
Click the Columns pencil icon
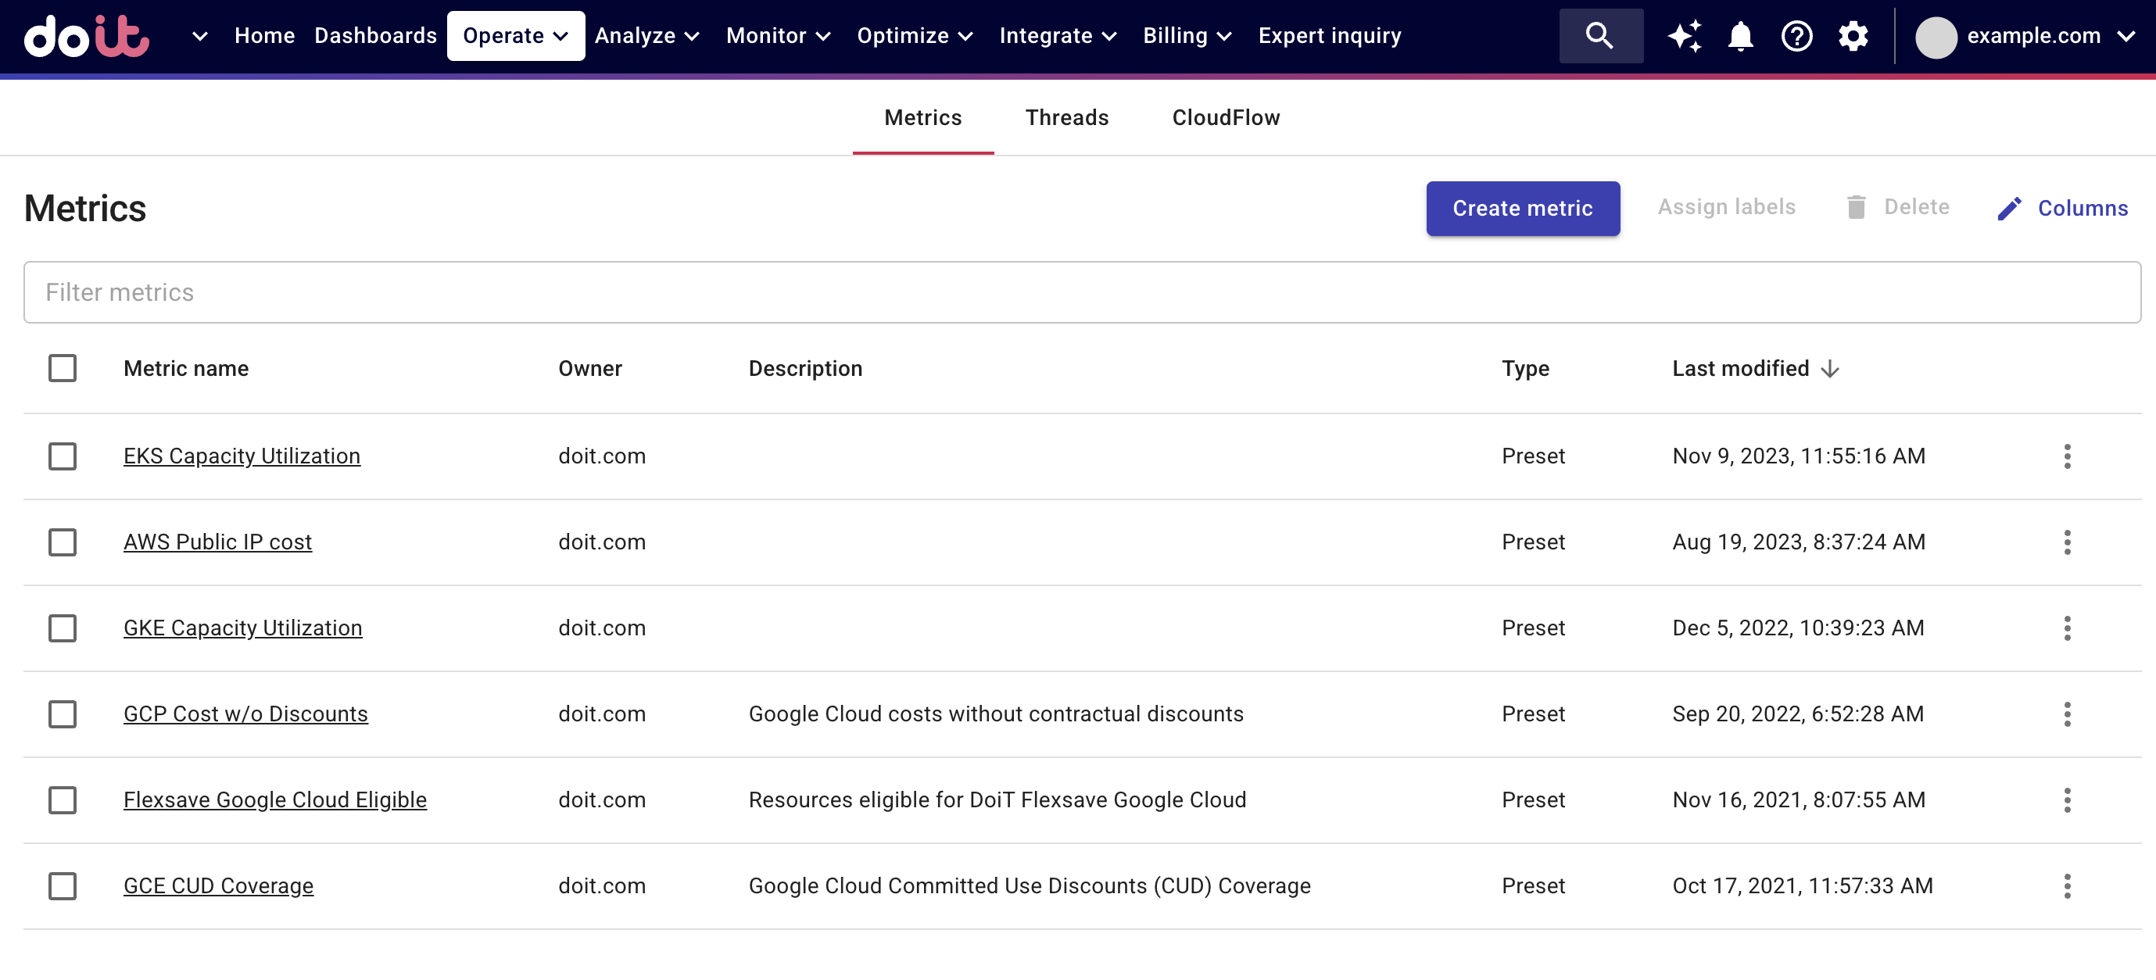pos(2009,209)
